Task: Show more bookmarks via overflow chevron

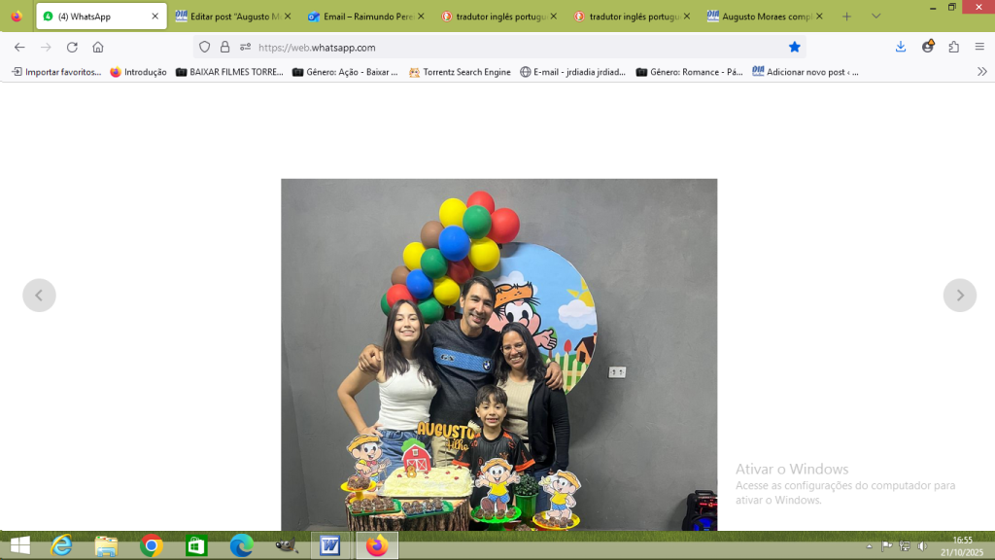Action: 980,72
